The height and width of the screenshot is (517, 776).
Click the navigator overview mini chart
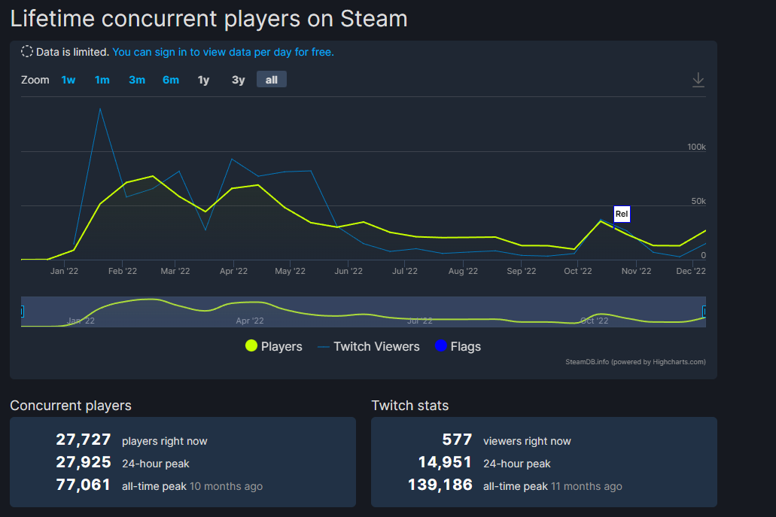364,312
